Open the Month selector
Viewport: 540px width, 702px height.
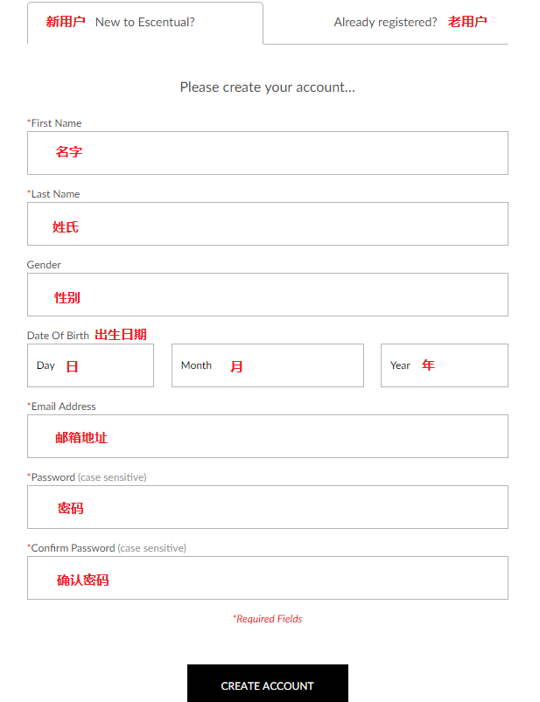pos(267,365)
